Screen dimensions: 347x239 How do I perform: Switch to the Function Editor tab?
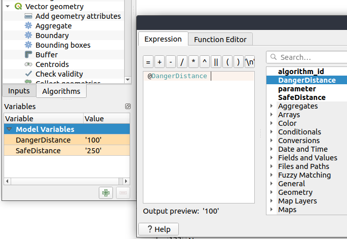(220, 39)
